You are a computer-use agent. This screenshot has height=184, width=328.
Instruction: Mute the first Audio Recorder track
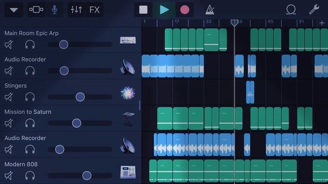[x=9, y=71]
